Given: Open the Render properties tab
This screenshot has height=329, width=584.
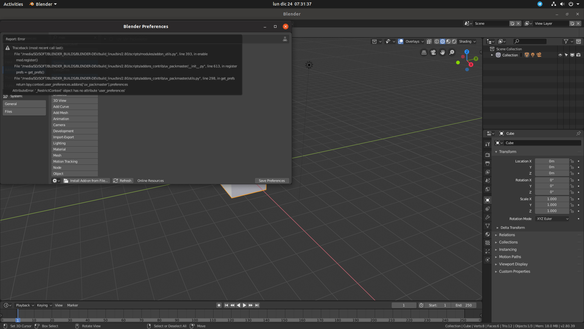Looking at the screenshot, I should [488, 155].
